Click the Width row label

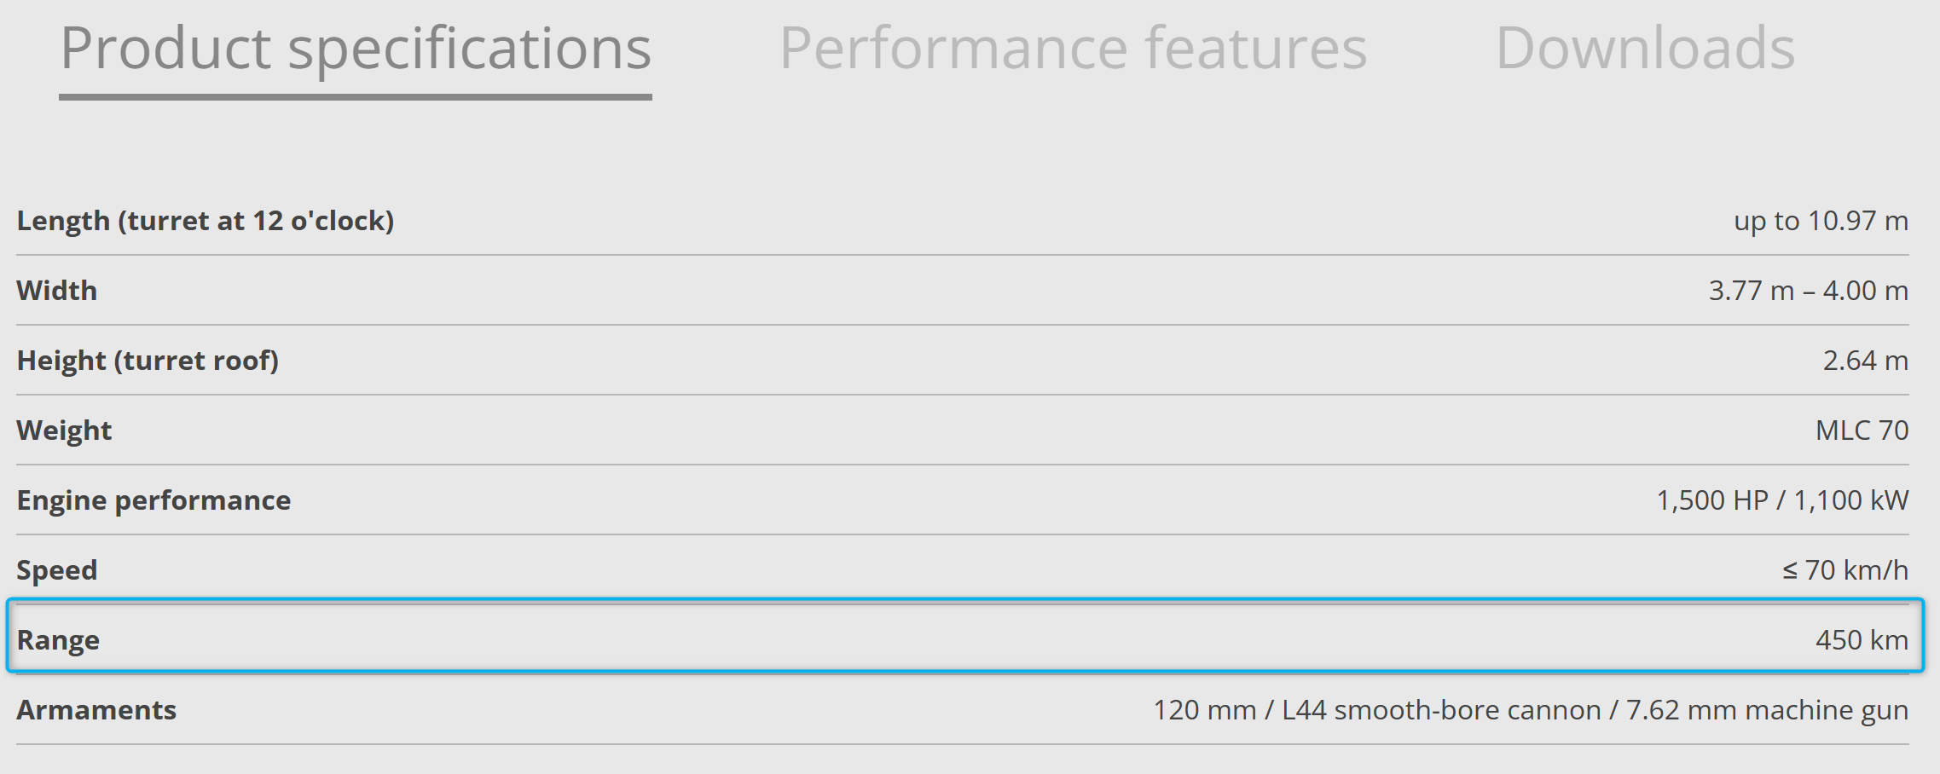(x=57, y=291)
